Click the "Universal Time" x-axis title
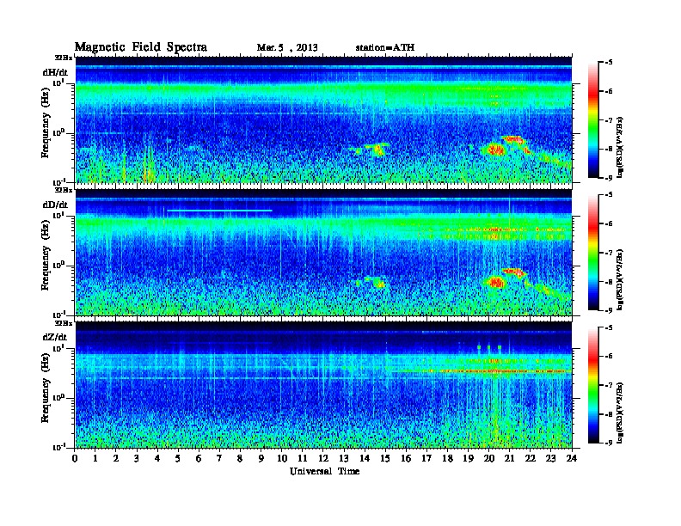 click(324, 471)
